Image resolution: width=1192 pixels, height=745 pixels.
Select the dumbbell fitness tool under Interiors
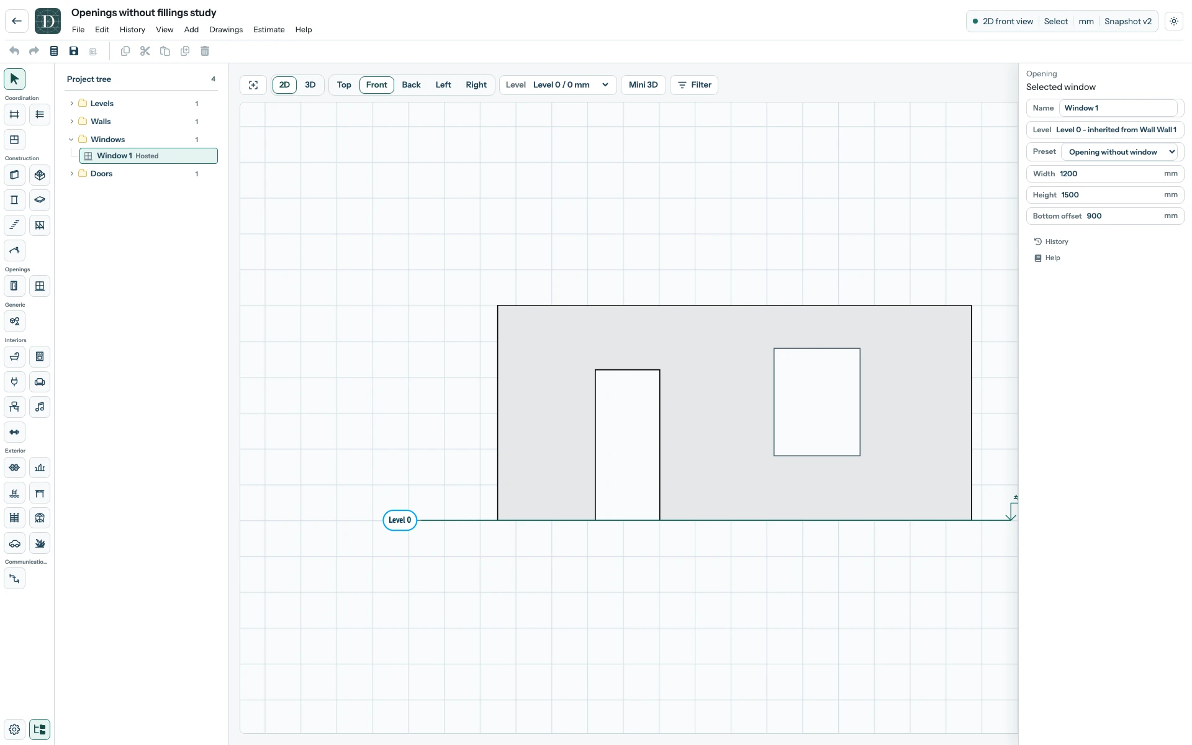(14, 432)
